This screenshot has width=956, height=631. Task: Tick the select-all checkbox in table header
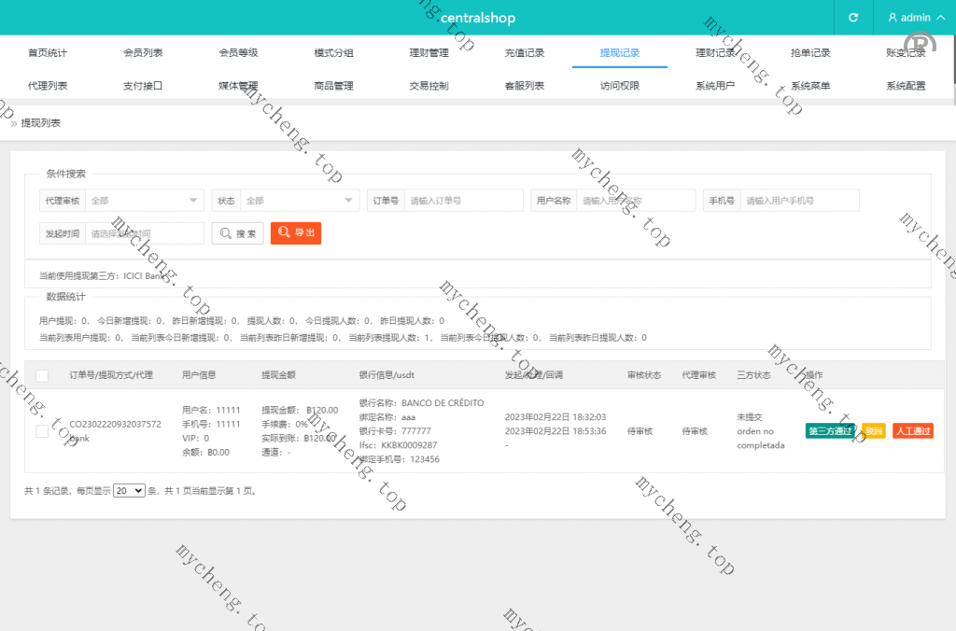42,375
